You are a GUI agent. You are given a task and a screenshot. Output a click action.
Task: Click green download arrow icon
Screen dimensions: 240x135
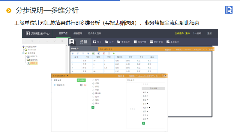tap(114, 53)
